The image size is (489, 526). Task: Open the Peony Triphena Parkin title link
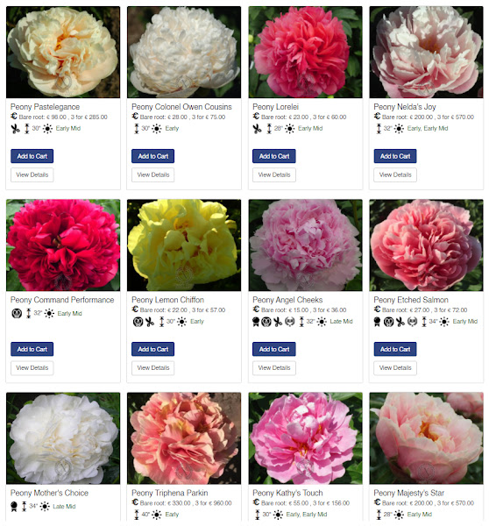point(170,493)
